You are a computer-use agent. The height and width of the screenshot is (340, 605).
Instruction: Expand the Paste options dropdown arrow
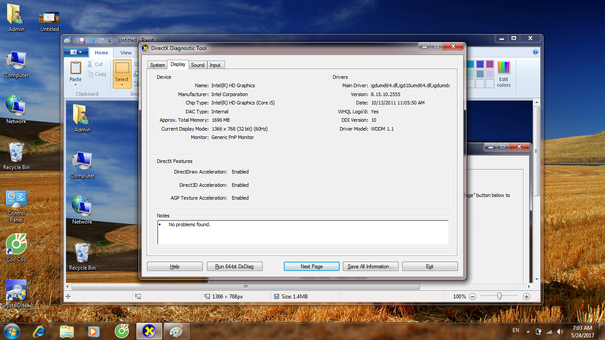(76, 85)
